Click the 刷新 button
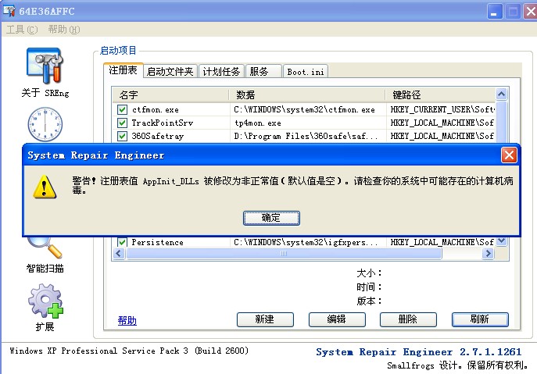 pyautogui.click(x=480, y=319)
